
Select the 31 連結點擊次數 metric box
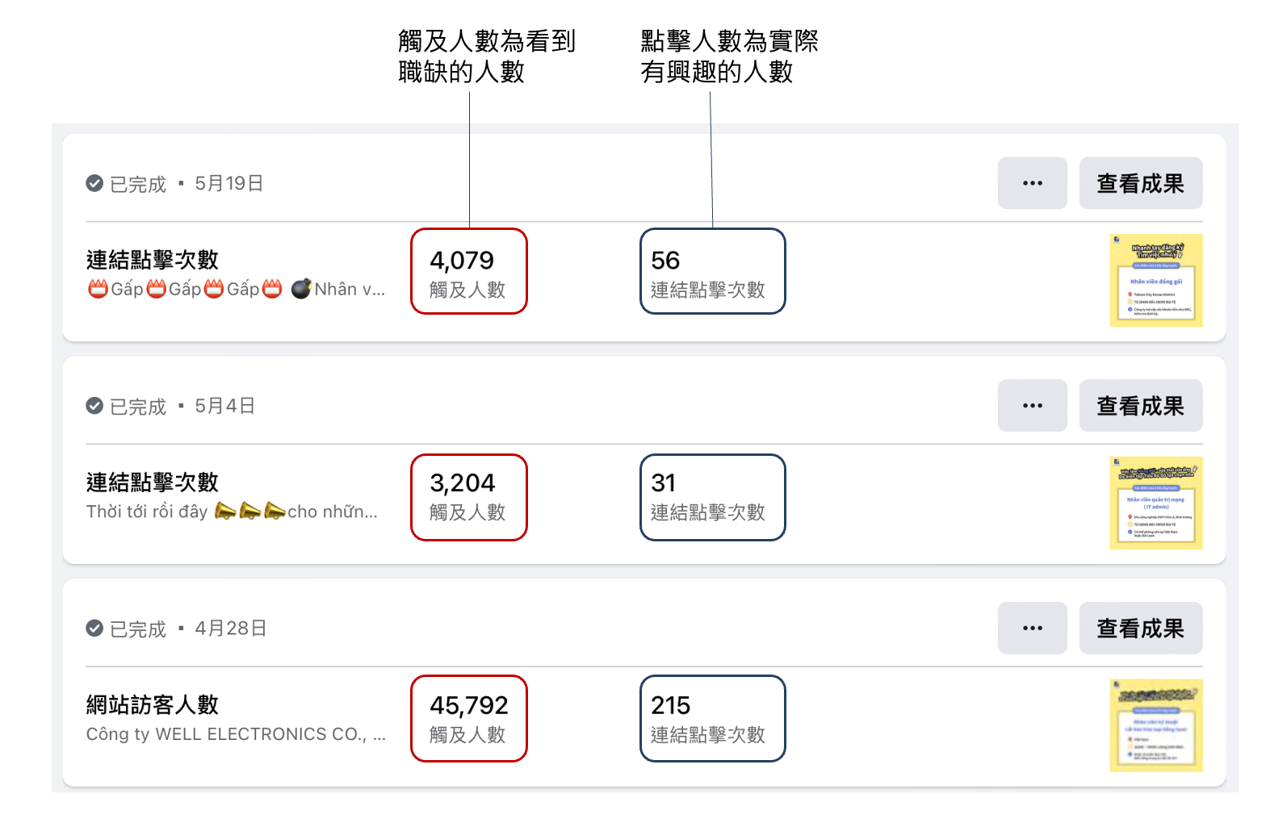coord(712,497)
